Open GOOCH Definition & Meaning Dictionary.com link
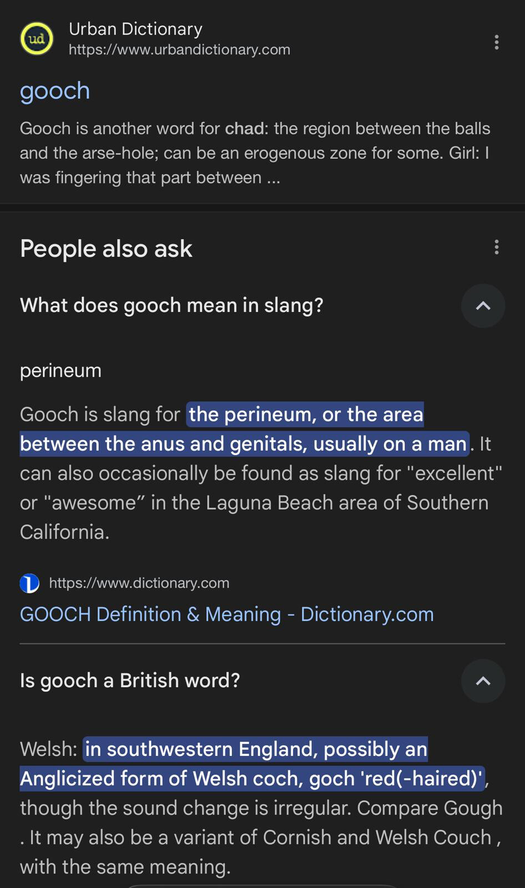525x888 pixels. pos(226,614)
